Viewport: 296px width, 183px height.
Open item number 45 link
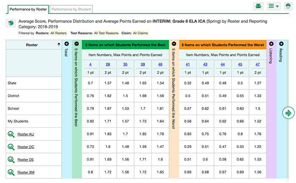240,65
